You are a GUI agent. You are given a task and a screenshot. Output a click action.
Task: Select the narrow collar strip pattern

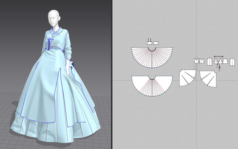[219, 57]
